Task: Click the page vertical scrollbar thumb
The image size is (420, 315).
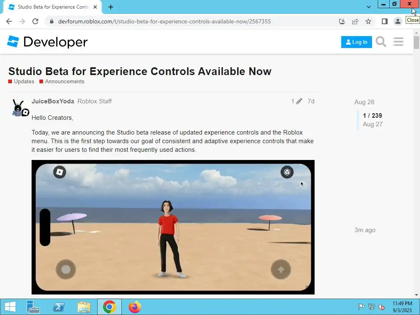Action: (416, 42)
